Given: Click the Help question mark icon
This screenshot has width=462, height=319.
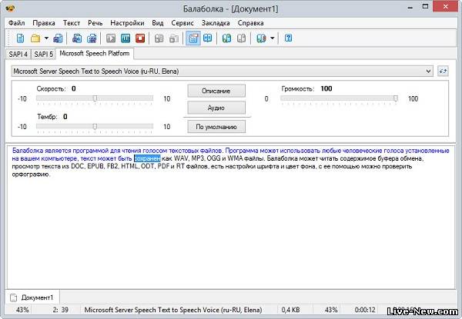Looking at the screenshot, I should tap(288, 38).
